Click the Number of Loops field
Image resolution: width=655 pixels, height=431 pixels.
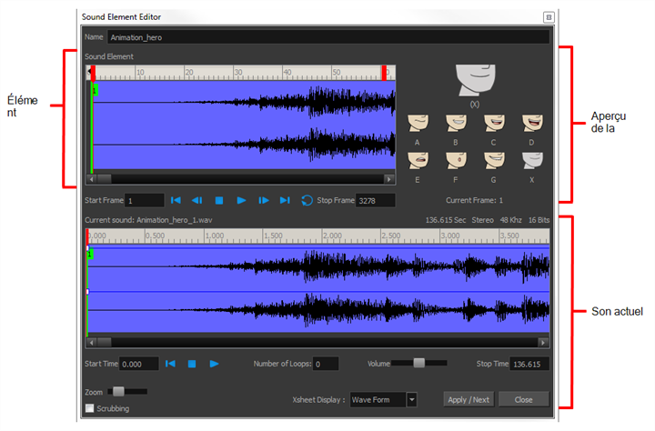pyautogui.click(x=326, y=364)
